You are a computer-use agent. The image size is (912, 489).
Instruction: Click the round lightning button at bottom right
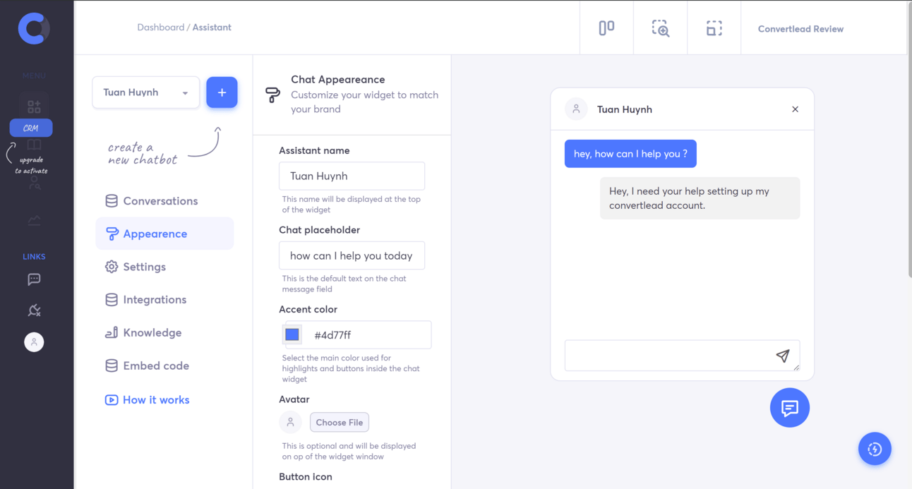coord(875,449)
